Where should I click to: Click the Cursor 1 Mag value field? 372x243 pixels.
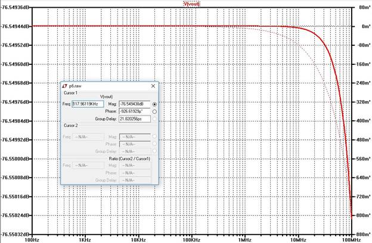point(135,104)
